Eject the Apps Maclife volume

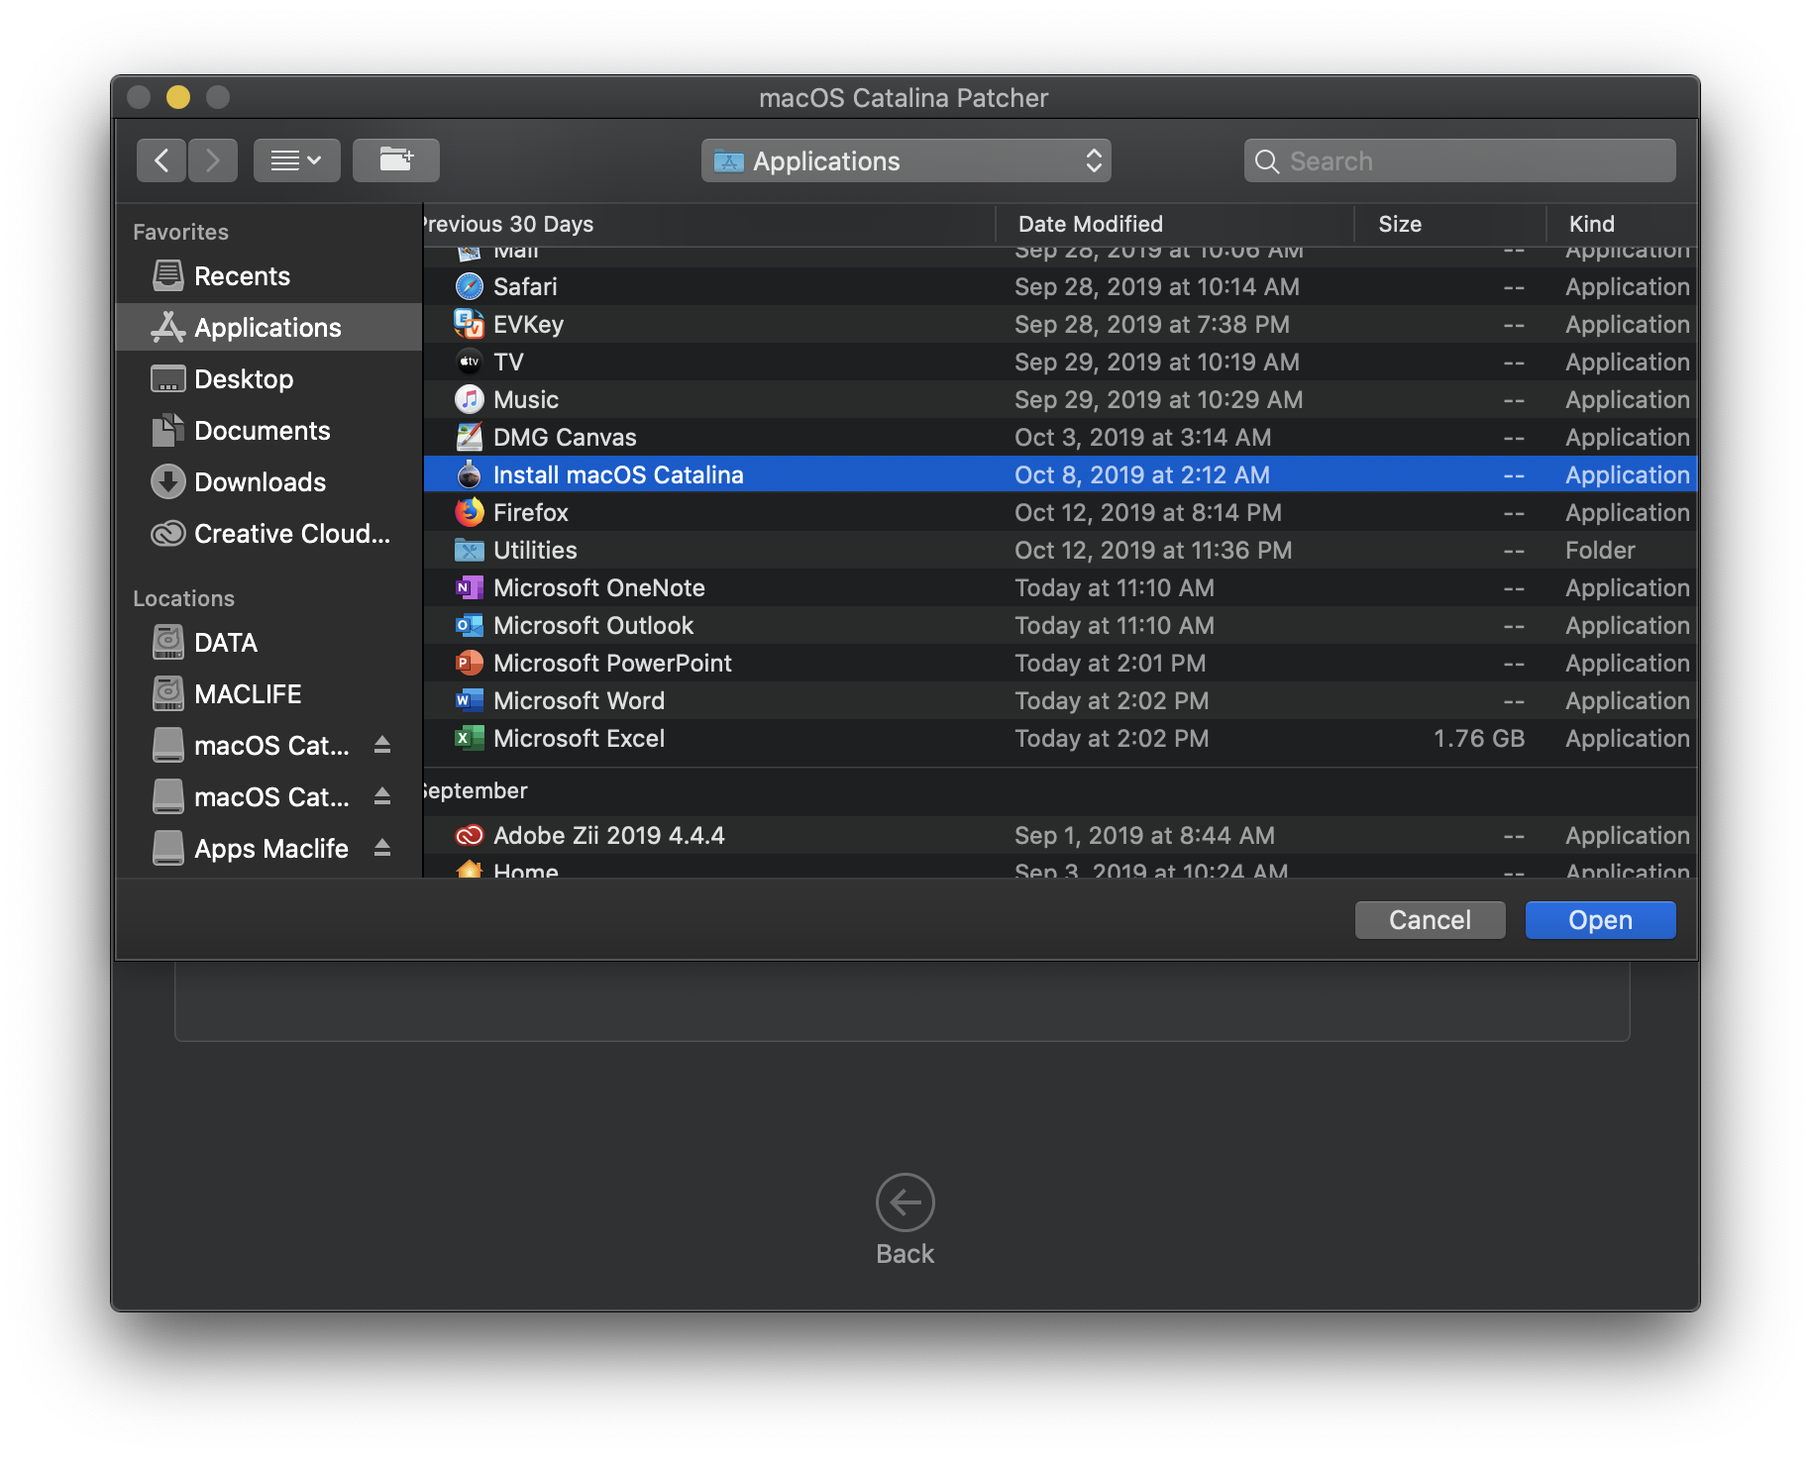pos(382,848)
